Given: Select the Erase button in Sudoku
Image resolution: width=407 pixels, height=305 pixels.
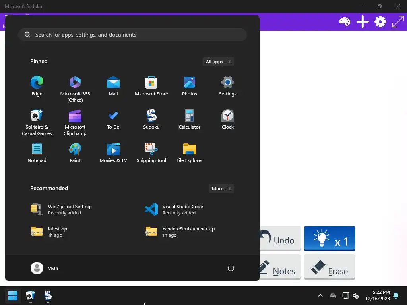Looking at the screenshot, I should click(x=329, y=267).
